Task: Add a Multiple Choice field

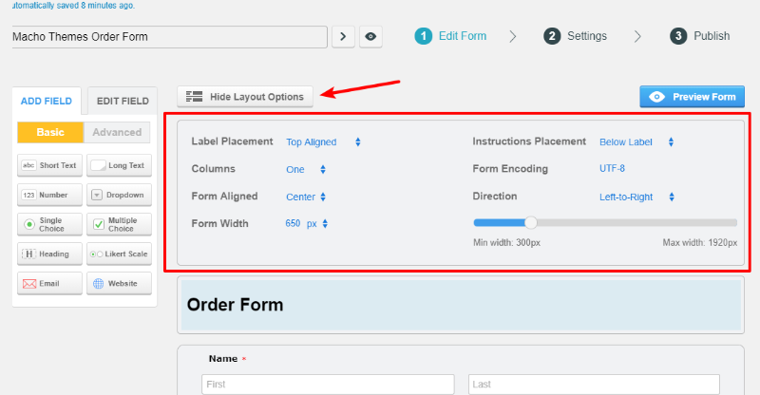Action: pyautogui.click(x=119, y=224)
